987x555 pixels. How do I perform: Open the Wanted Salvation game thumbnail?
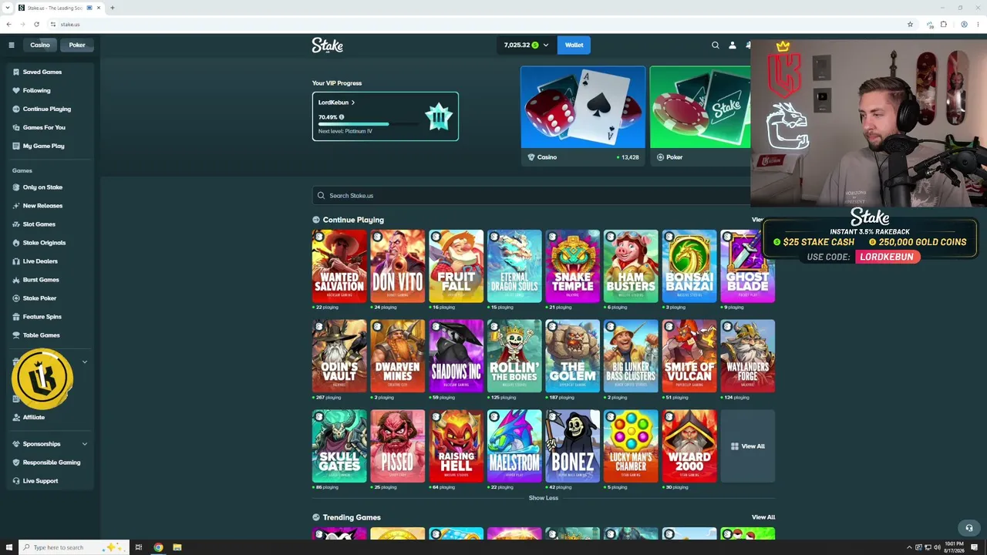[x=339, y=266]
